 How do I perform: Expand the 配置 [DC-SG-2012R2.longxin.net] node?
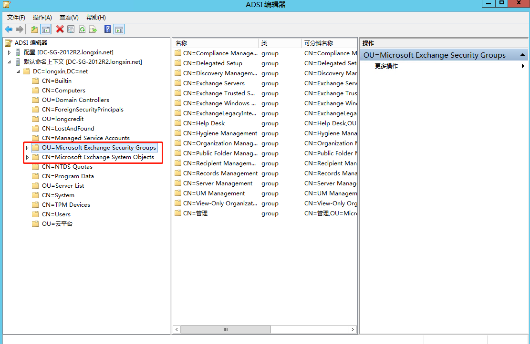pos(9,52)
